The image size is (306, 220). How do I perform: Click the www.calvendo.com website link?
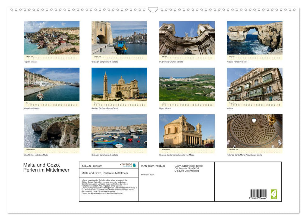(114, 194)
